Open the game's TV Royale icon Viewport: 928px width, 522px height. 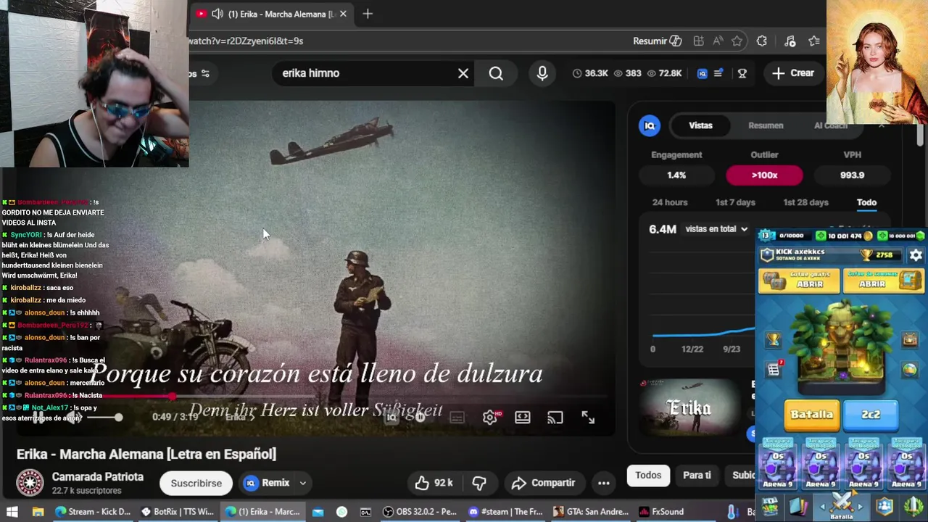[x=910, y=339]
